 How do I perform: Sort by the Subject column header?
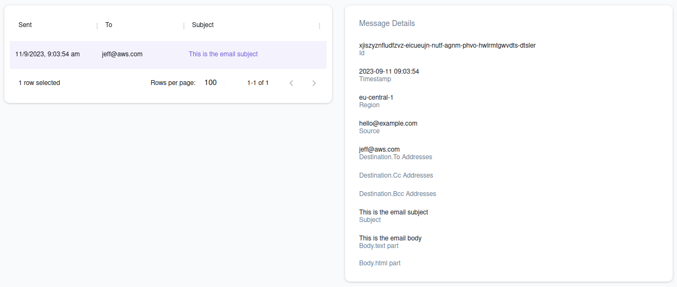203,25
